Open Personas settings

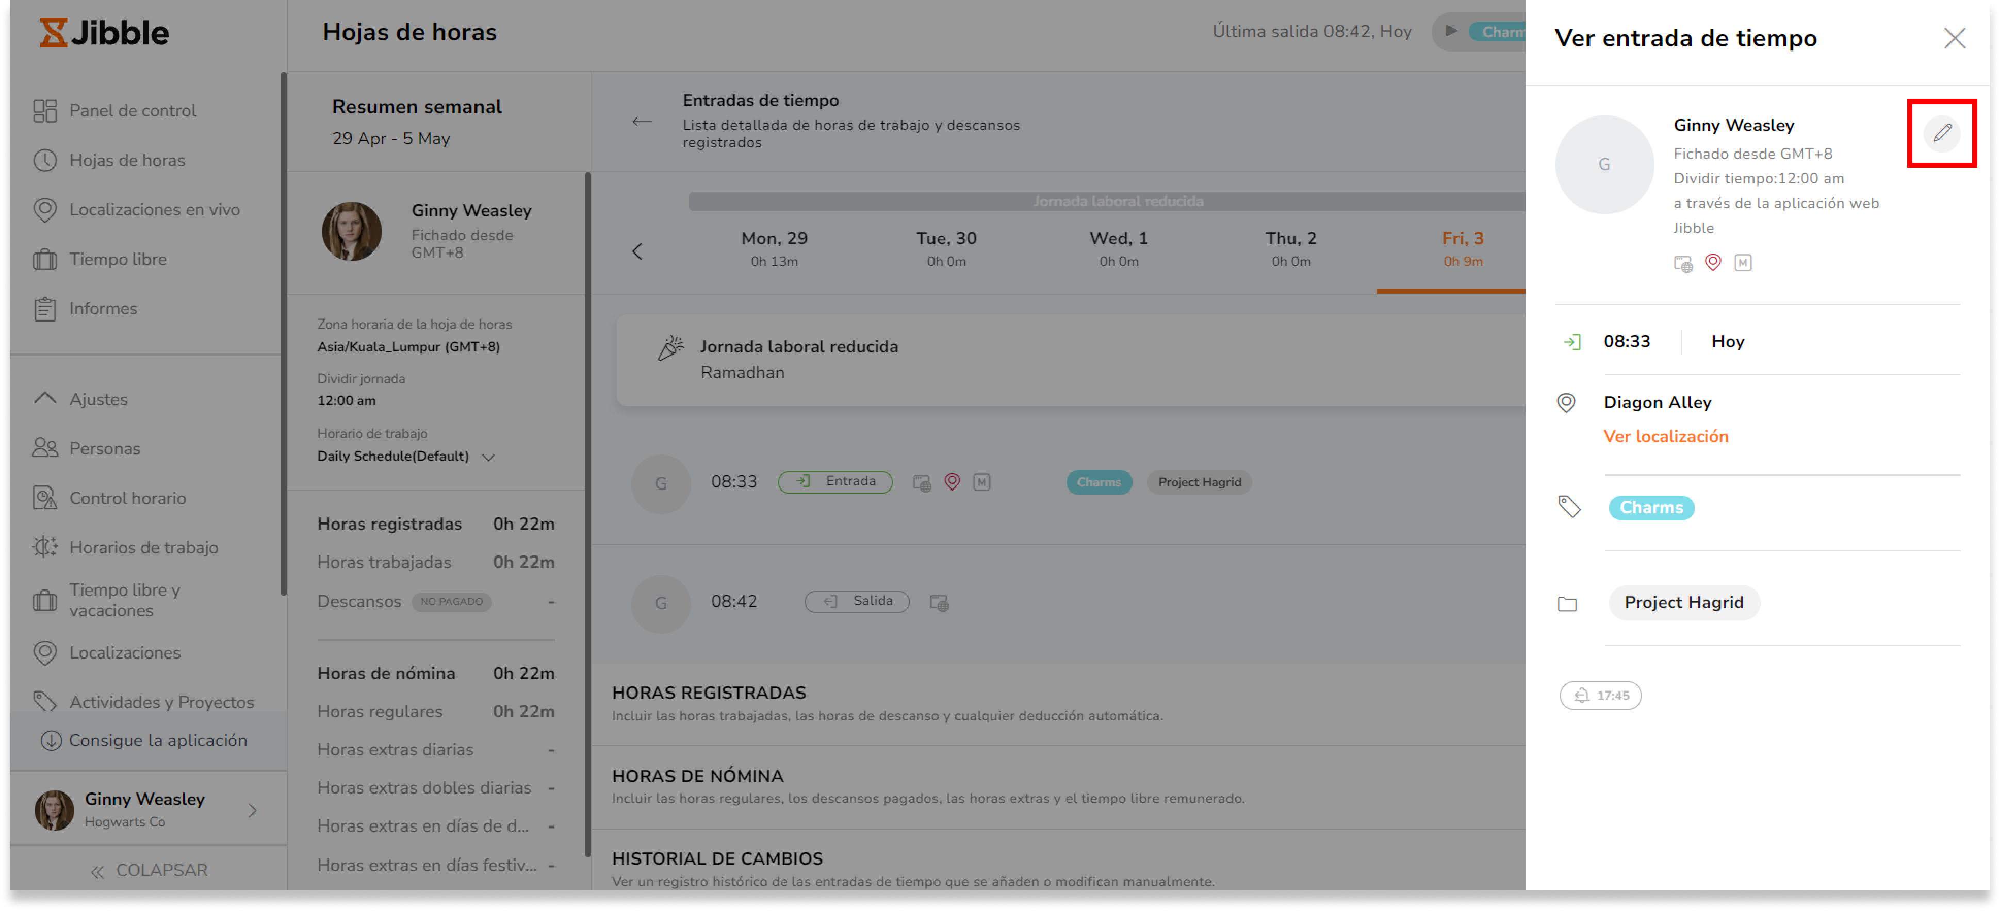pyautogui.click(x=87, y=448)
